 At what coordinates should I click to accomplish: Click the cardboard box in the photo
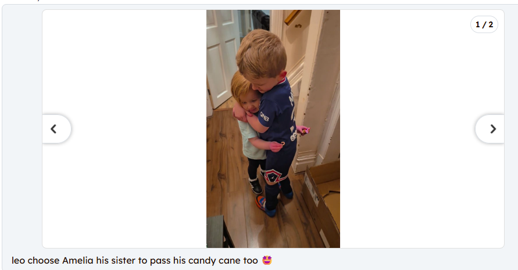click(322, 198)
